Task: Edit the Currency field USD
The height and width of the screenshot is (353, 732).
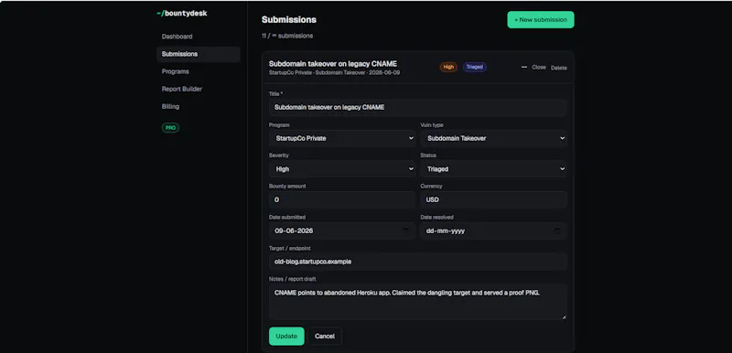Action: tap(493, 199)
